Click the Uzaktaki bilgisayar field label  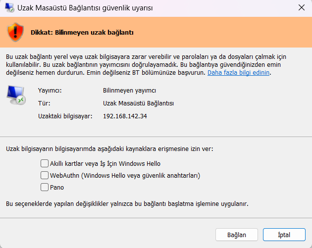tap(65, 116)
